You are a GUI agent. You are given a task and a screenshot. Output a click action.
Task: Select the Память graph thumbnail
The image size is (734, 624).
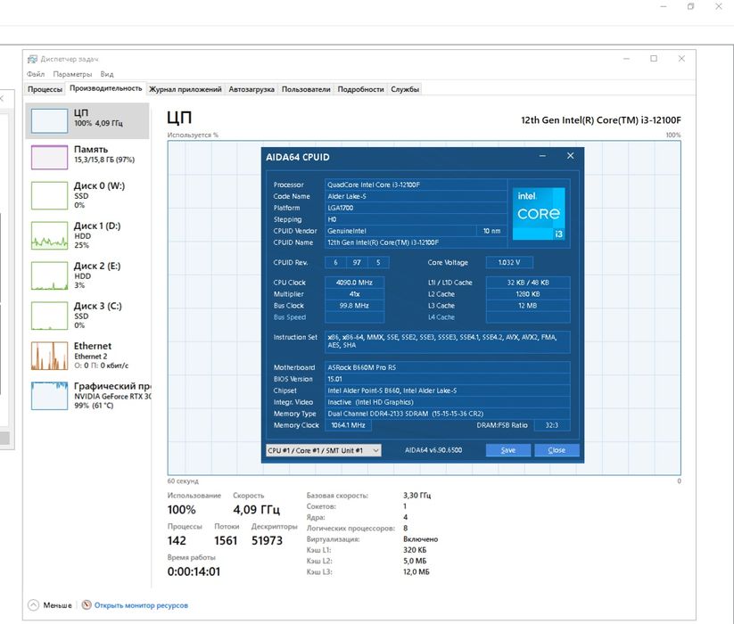pyautogui.click(x=49, y=157)
